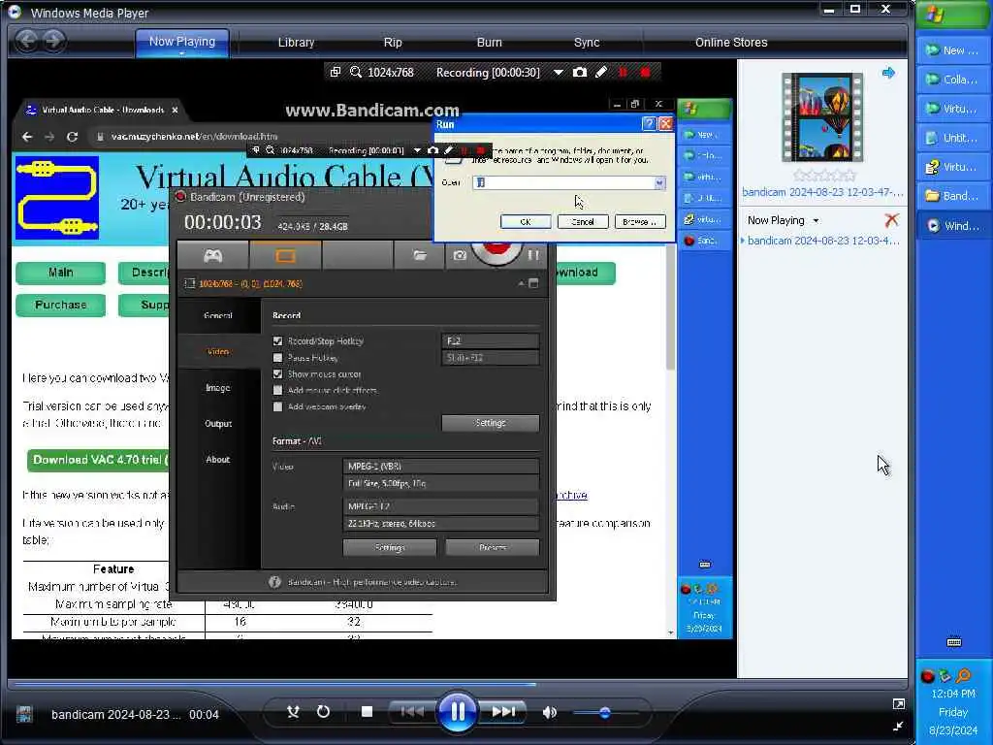993x745 pixels.
Task: Toggle the Pause Hotkey checkbox
Action: (277, 357)
